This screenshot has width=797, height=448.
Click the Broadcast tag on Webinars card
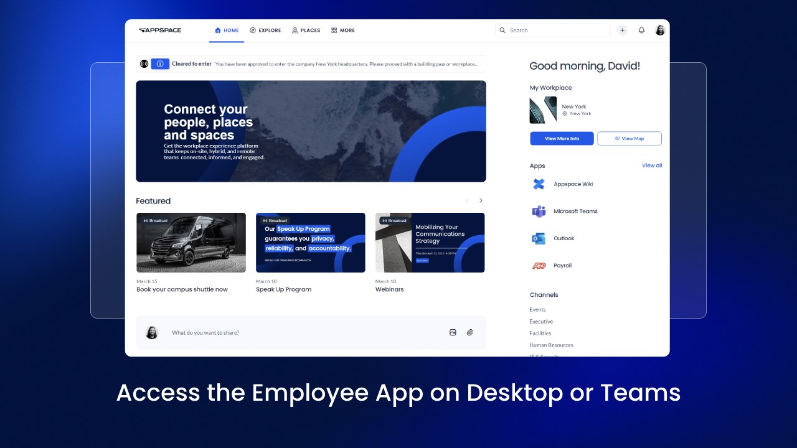395,220
